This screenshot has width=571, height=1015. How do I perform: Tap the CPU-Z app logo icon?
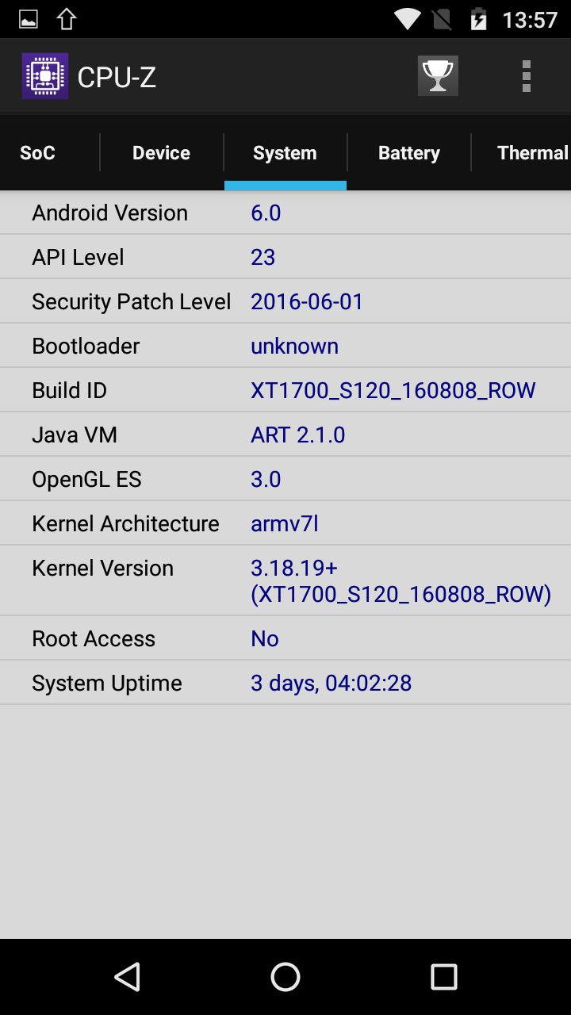pos(45,76)
